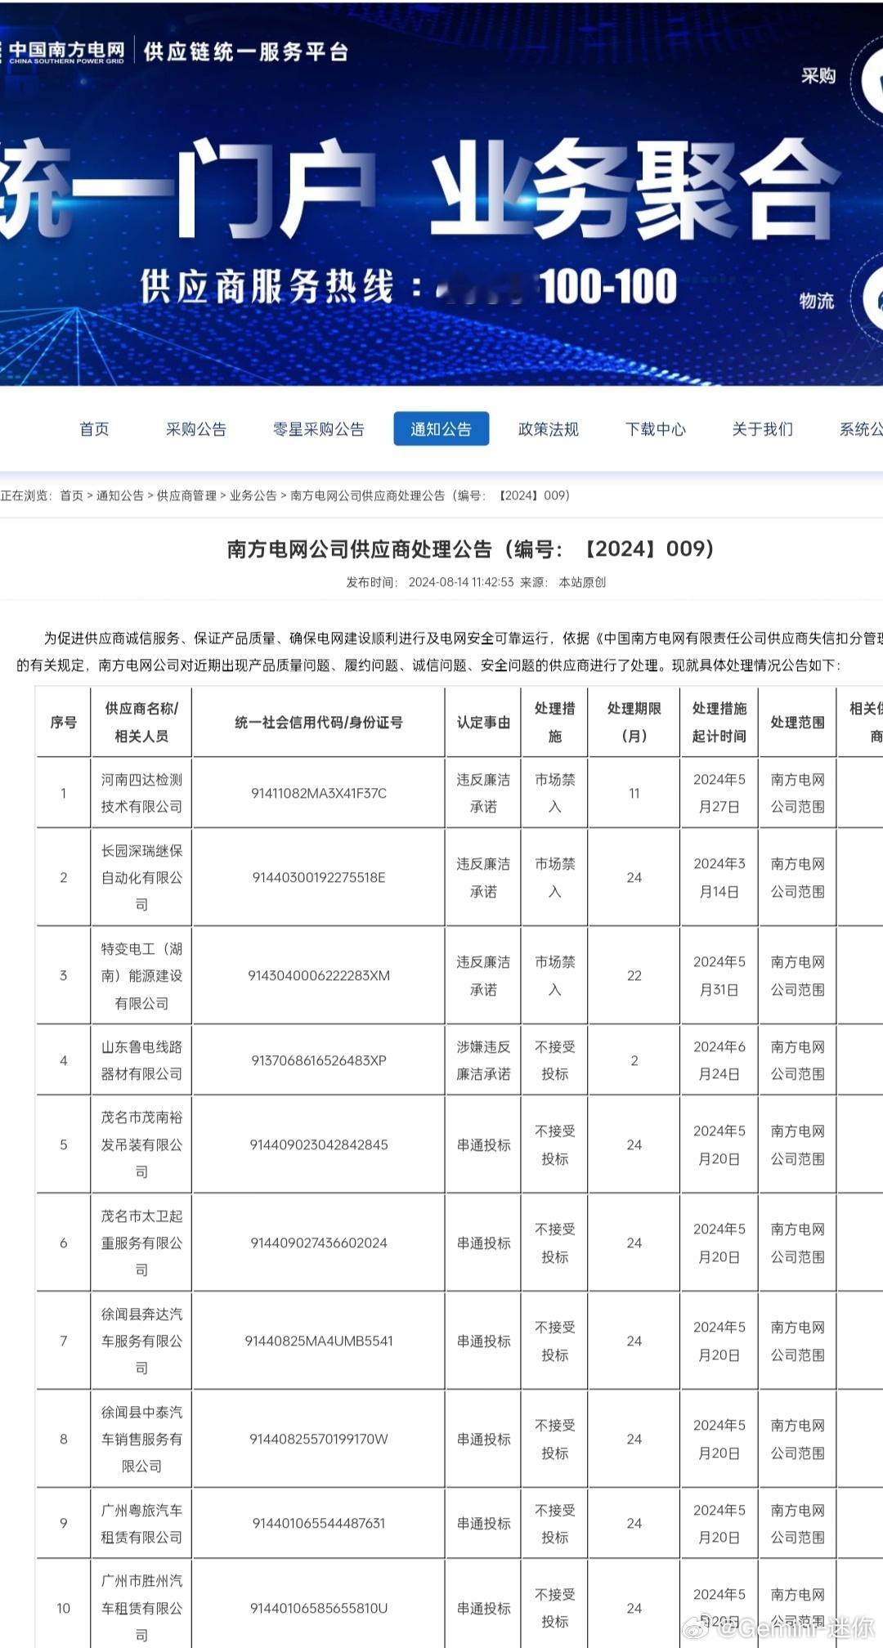Select supplier 广州市胜州汽车租赁有限公司
883x1648 pixels.
click(x=141, y=1608)
